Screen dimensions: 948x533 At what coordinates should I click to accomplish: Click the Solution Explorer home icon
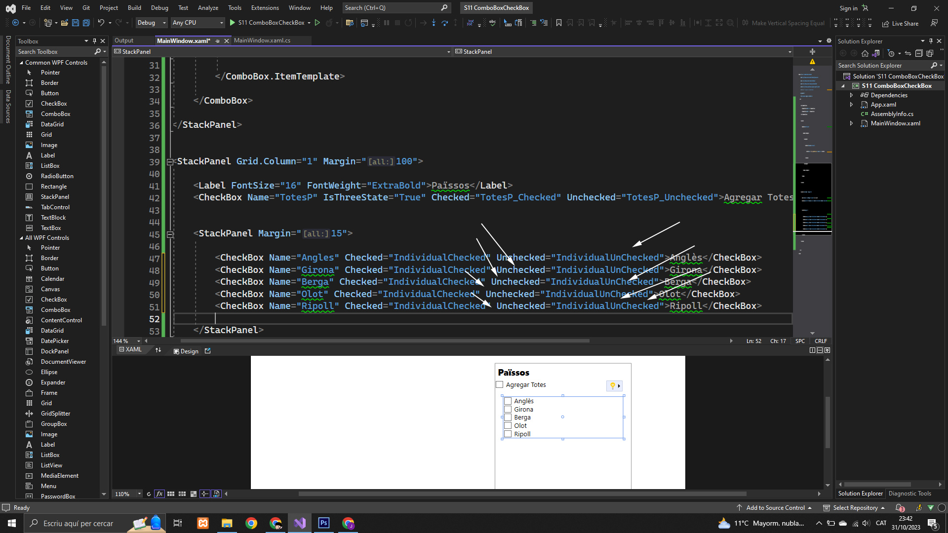[865, 53]
